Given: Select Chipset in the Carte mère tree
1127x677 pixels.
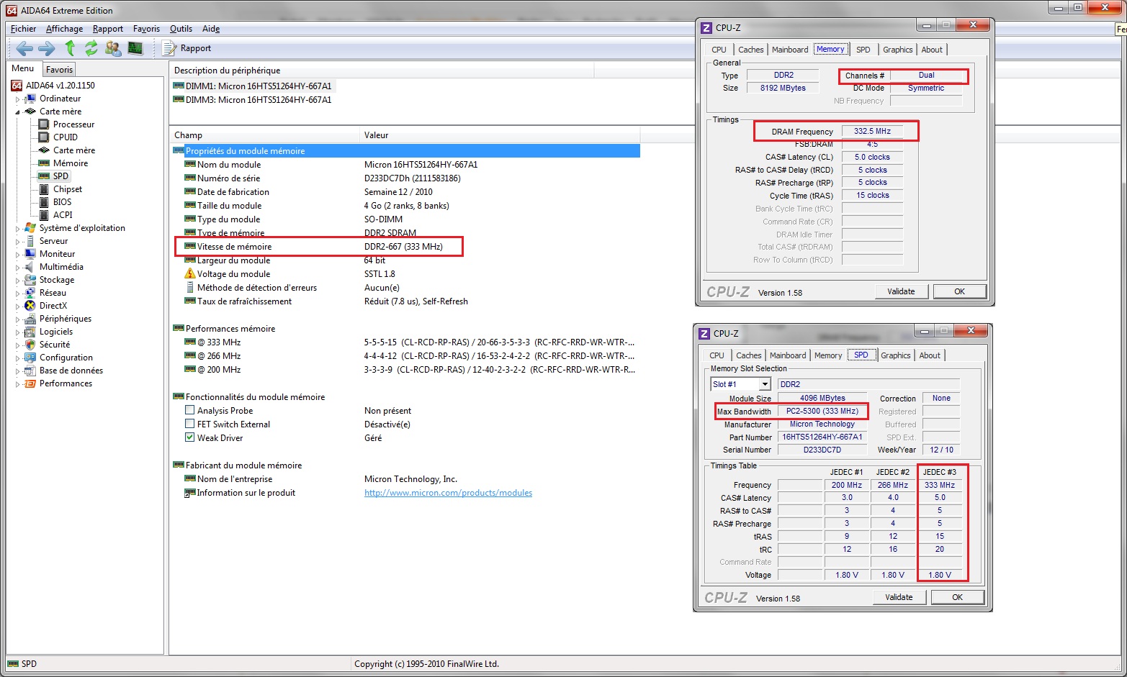Looking at the screenshot, I should 67,189.
